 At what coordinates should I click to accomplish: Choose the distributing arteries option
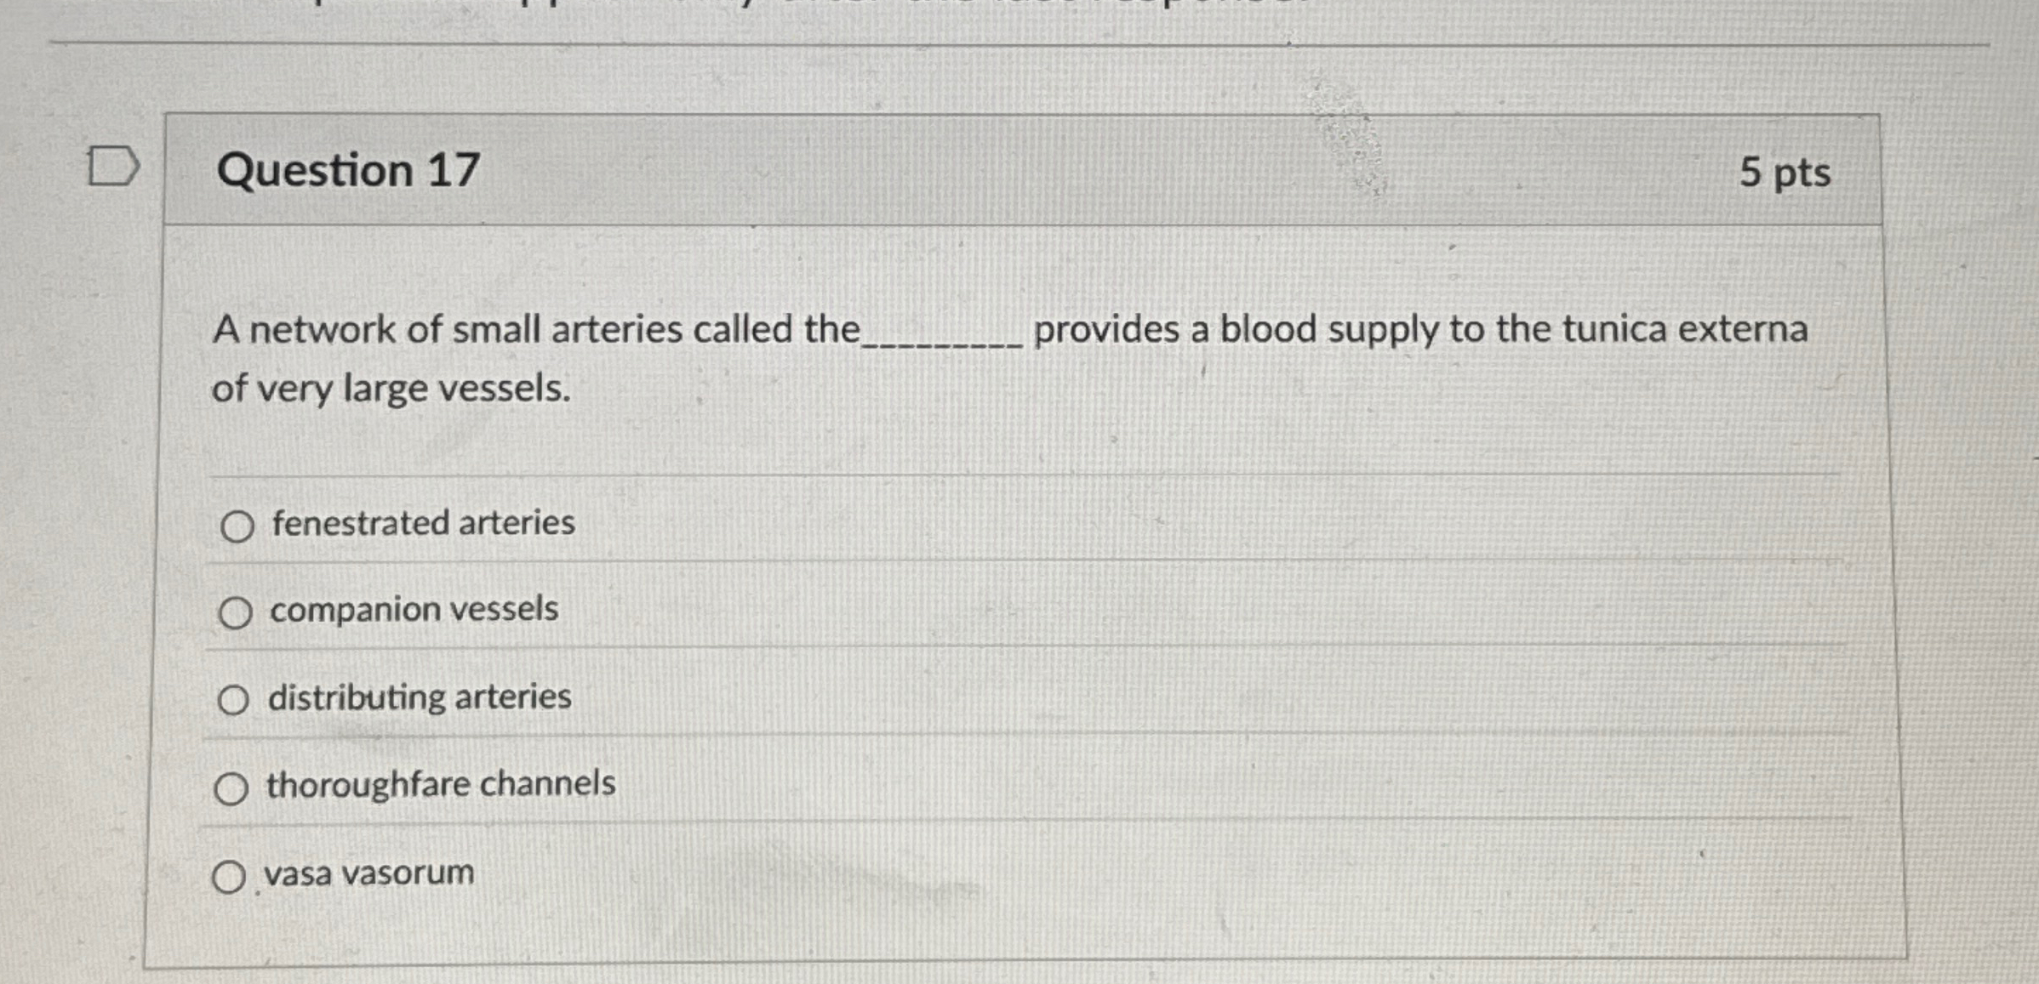(232, 699)
